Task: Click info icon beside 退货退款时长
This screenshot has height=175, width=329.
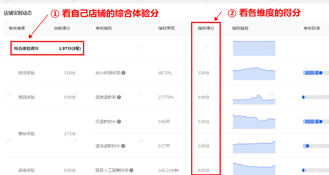Action: coord(123,146)
